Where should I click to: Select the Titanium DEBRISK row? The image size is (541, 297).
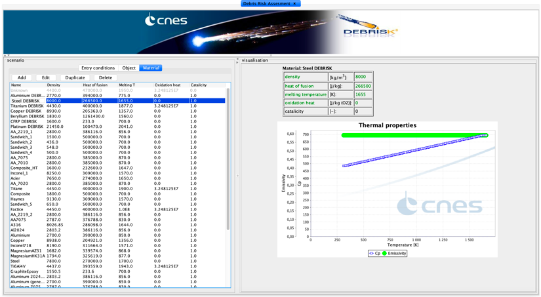pyautogui.click(x=28, y=106)
